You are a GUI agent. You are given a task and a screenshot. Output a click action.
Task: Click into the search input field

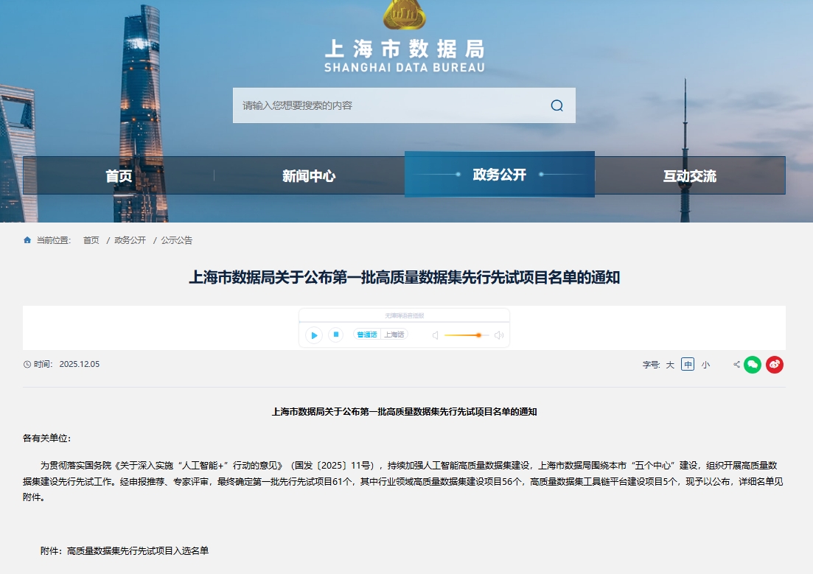click(391, 105)
